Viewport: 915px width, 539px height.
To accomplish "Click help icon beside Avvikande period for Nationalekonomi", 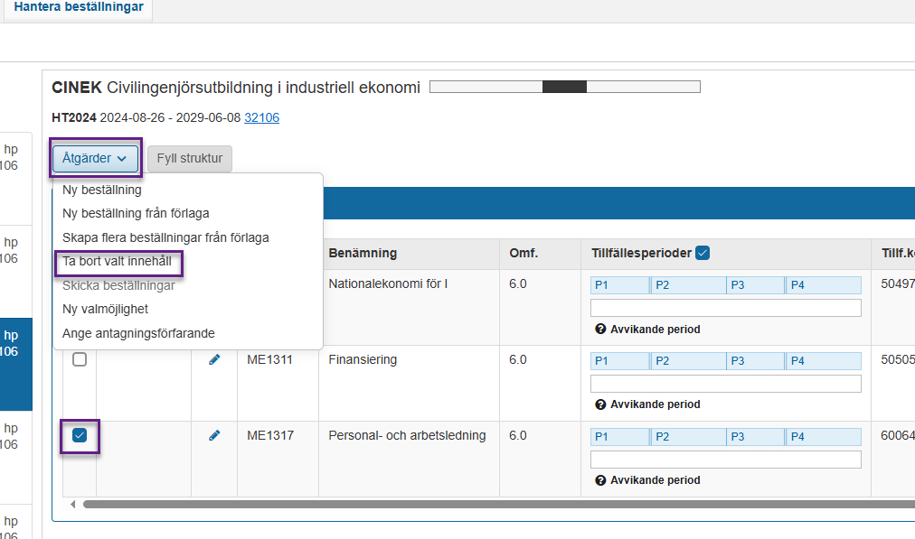I will click(x=600, y=330).
